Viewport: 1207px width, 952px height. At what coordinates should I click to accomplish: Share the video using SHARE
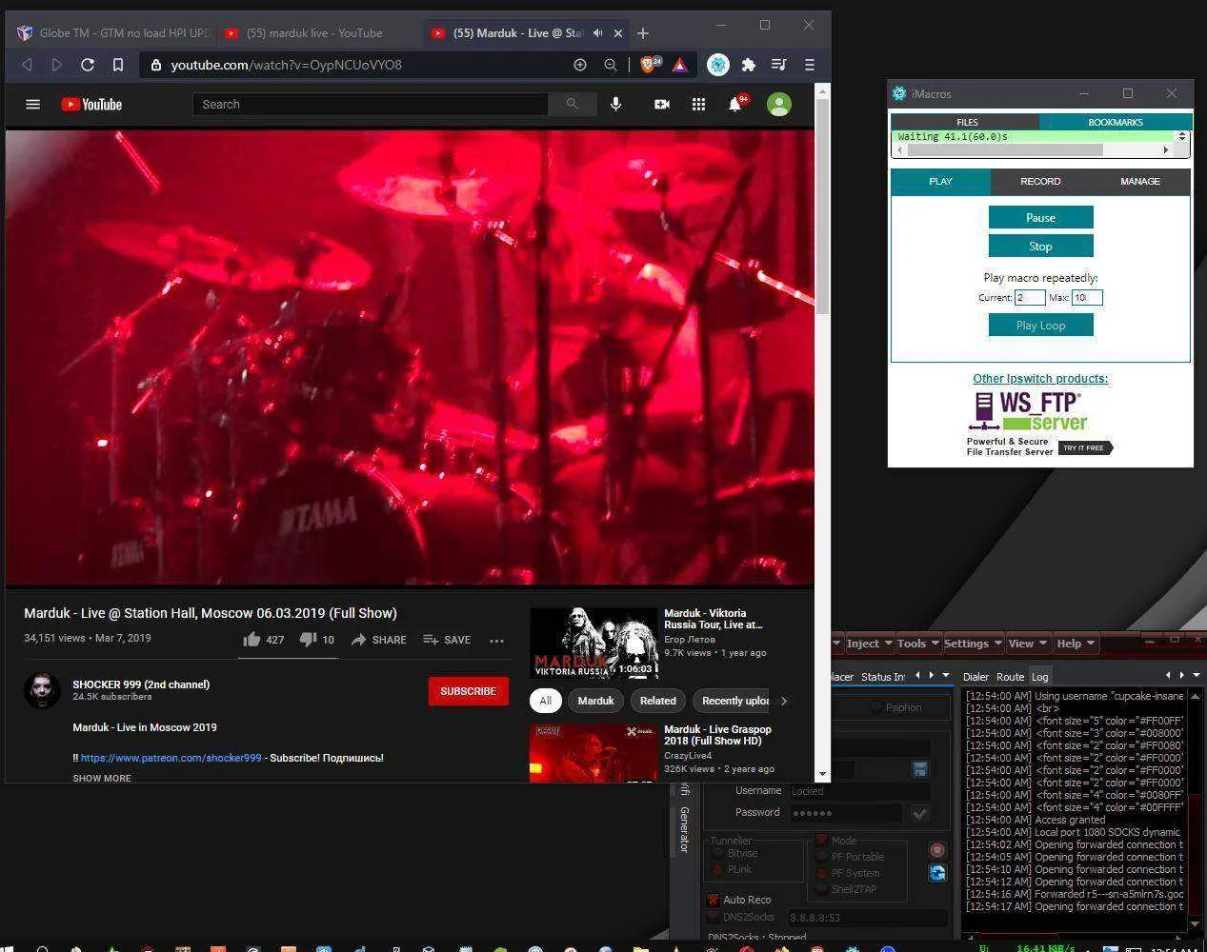tap(378, 640)
